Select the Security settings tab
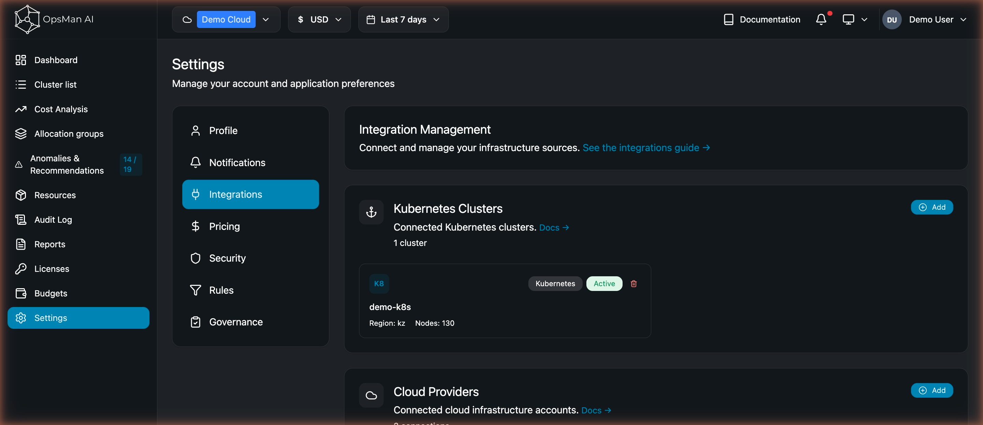This screenshot has height=425, width=983. (x=250, y=258)
